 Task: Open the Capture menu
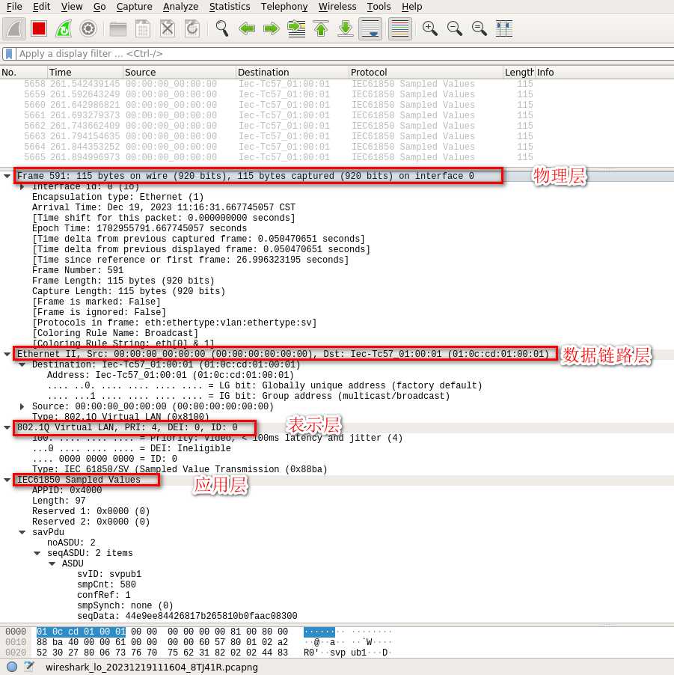[x=135, y=7]
